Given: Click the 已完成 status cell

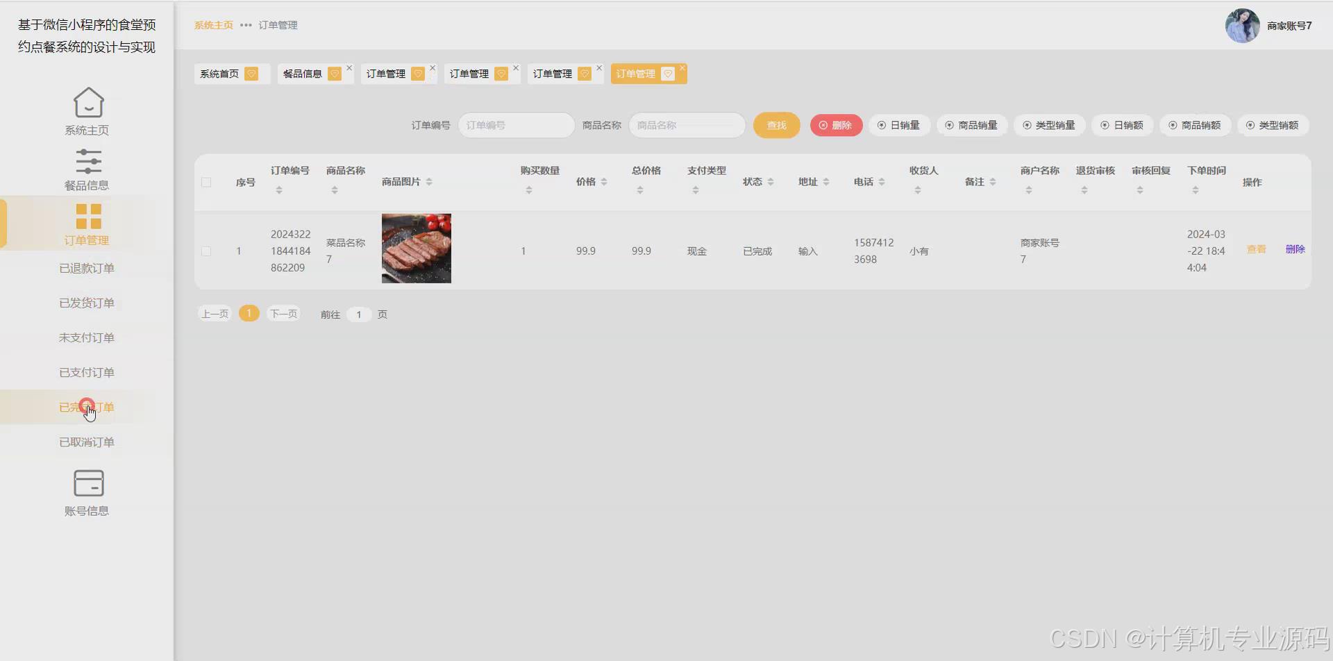Looking at the screenshot, I should click(757, 251).
